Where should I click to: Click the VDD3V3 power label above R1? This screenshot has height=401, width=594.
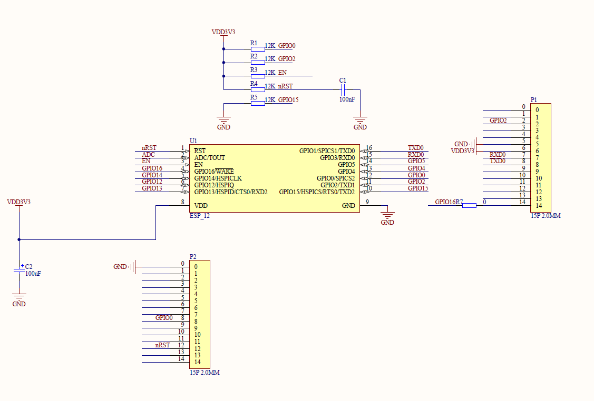click(223, 32)
